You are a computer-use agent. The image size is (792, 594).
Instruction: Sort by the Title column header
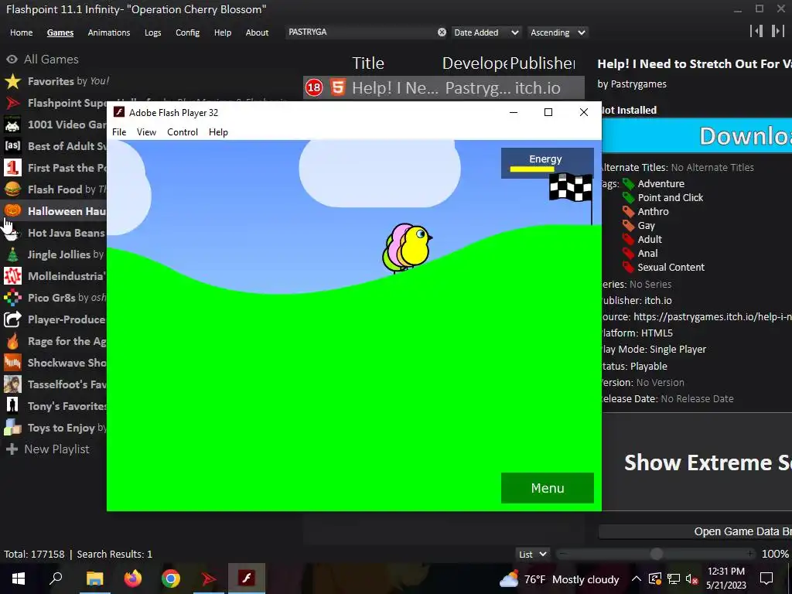tap(367, 63)
